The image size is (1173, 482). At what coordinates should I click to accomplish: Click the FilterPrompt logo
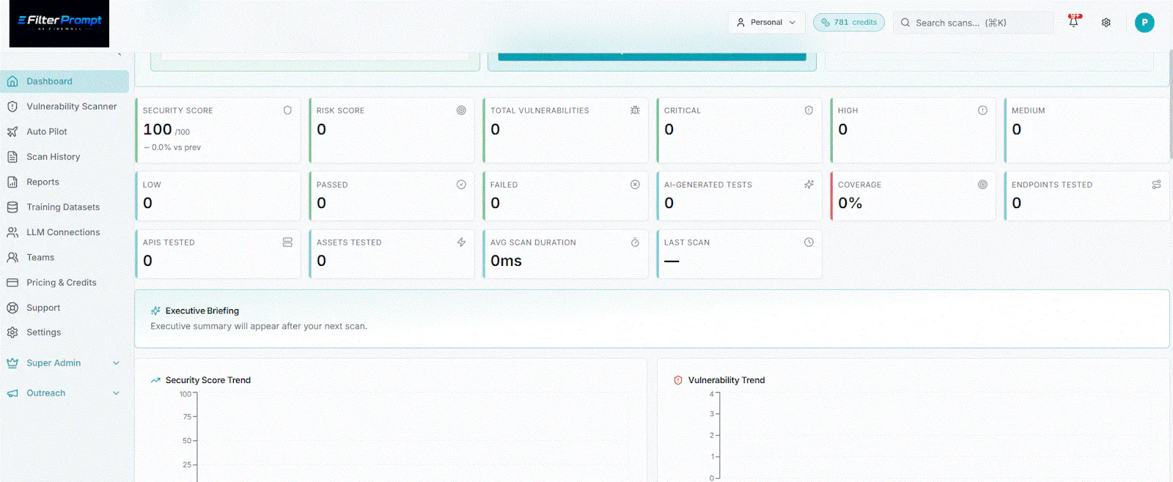[59, 23]
